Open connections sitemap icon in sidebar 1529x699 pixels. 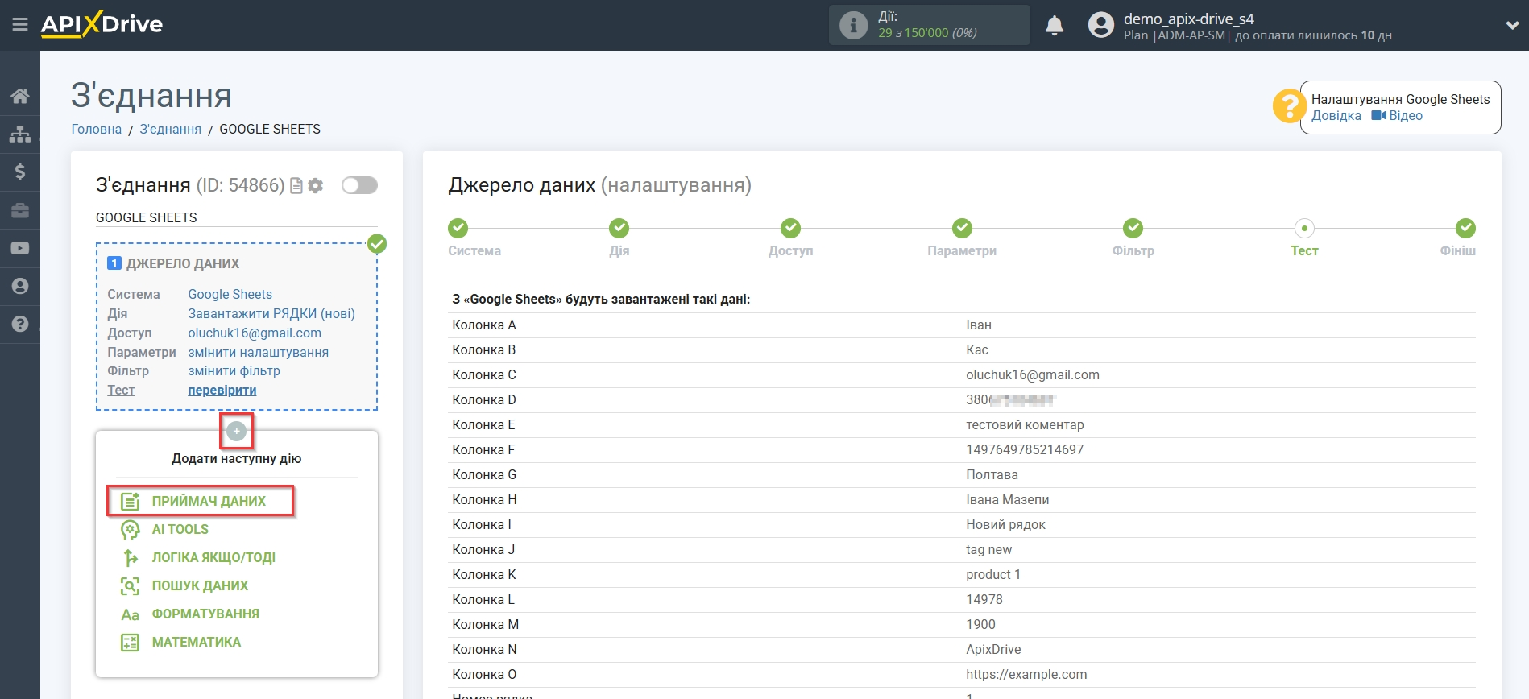[20, 134]
